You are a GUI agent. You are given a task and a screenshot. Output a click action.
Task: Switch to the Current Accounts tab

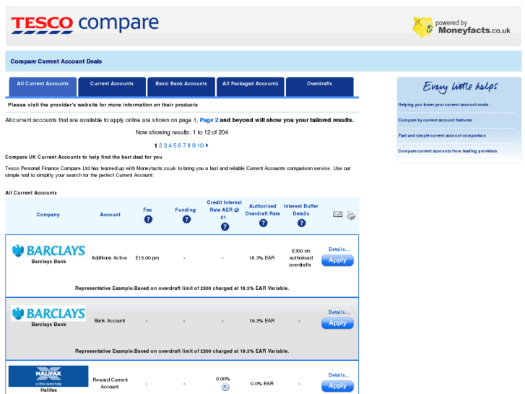112,87
